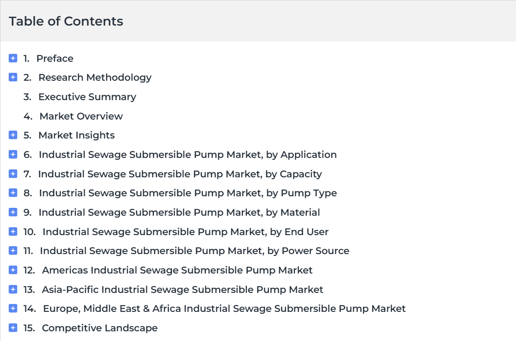516x341 pixels.
Task: Expand section 8 by Pump Type plus icon
Action: [x=13, y=193]
